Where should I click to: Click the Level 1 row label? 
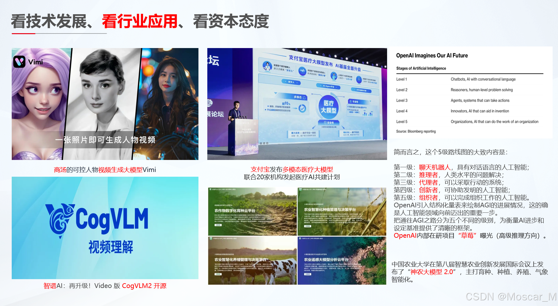coord(402,79)
